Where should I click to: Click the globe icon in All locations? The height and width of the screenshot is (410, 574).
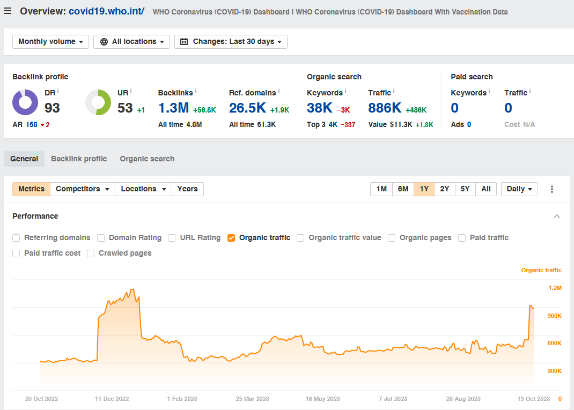pyautogui.click(x=104, y=42)
